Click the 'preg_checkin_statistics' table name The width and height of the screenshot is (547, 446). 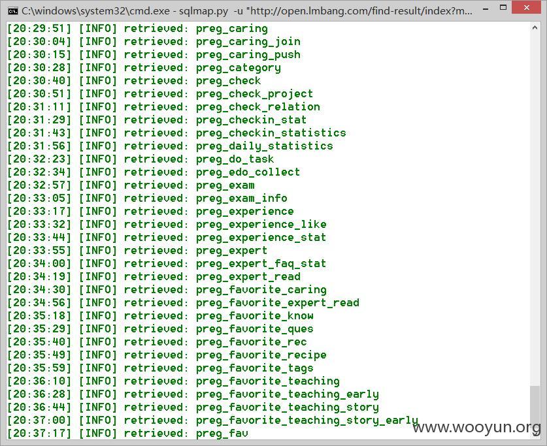pyautogui.click(x=271, y=133)
